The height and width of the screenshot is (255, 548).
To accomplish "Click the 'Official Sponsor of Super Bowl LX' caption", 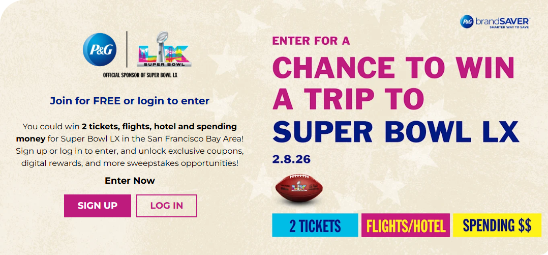I will point(130,75).
